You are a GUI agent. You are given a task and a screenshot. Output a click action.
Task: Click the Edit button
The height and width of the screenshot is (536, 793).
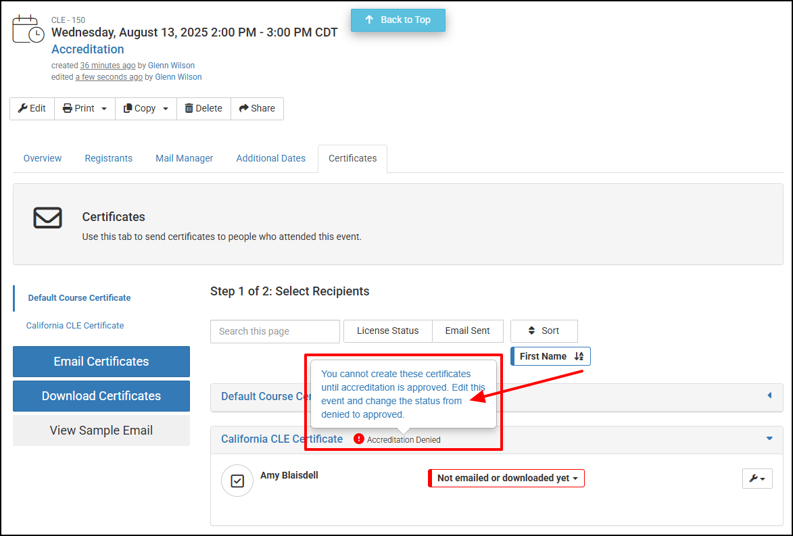point(32,108)
